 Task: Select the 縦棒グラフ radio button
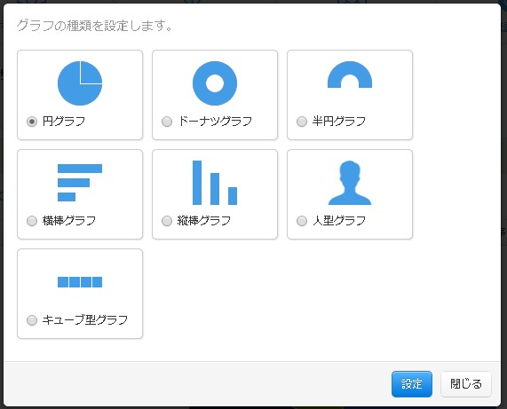(x=167, y=221)
